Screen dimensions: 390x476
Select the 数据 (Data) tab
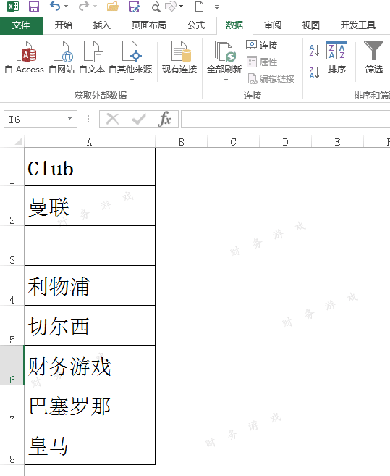coord(234,25)
